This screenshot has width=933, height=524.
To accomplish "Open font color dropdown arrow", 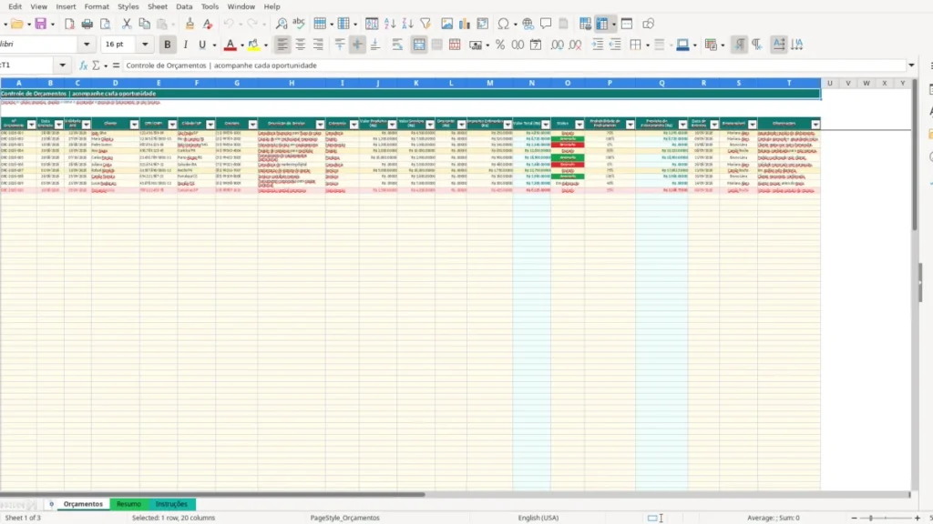I will click(x=242, y=45).
